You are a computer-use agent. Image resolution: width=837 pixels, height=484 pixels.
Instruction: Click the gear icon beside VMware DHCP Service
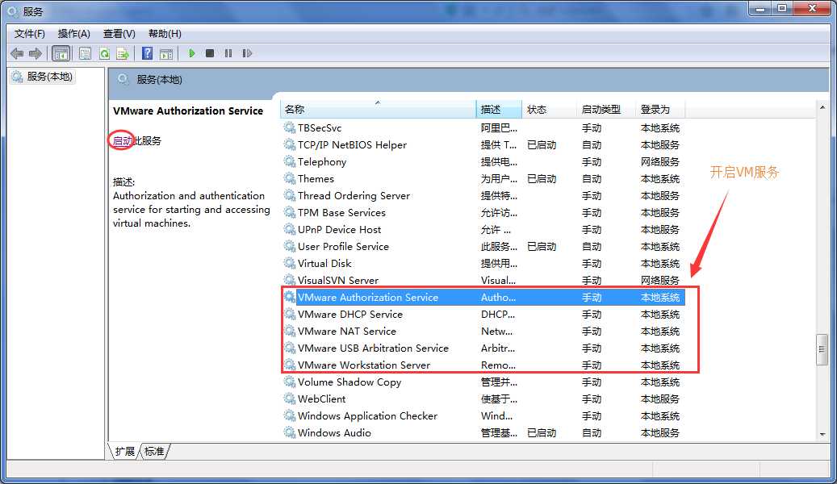[289, 314]
